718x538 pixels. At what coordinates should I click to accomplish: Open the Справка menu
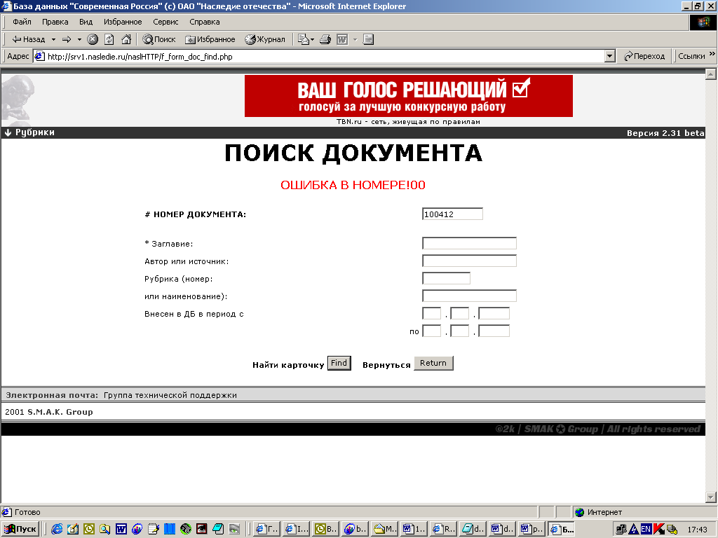click(204, 22)
